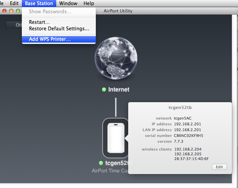This screenshot has height=188, width=238.
Task: Click the AirPort Time Capsule label
Action: [x=110, y=171]
